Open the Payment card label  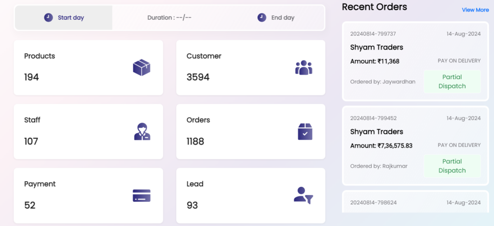(40, 184)
